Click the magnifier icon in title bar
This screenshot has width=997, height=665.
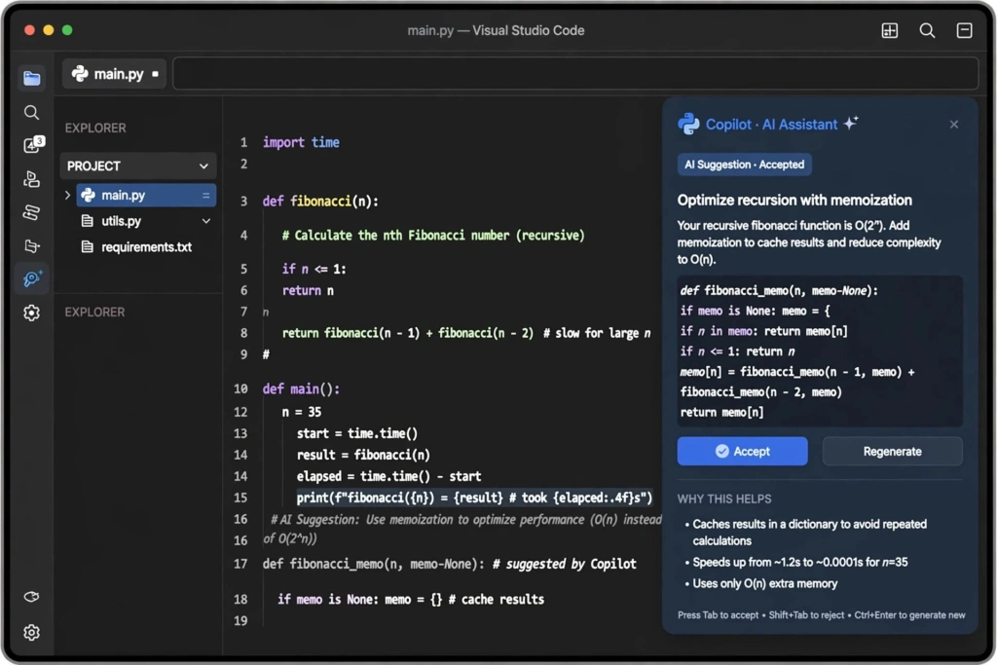927,30
